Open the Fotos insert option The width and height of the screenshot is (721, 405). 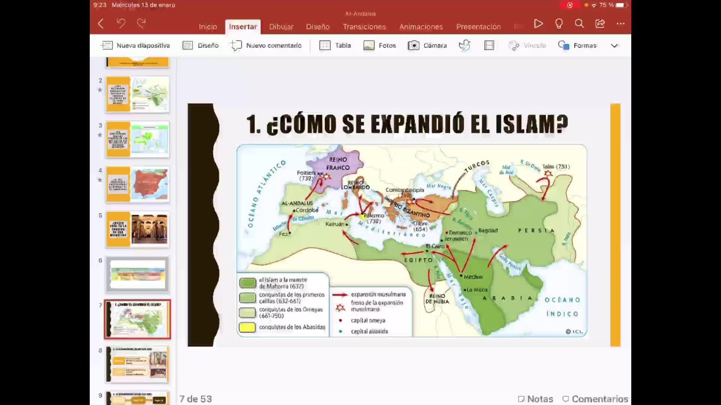click(x=380, y=45)
